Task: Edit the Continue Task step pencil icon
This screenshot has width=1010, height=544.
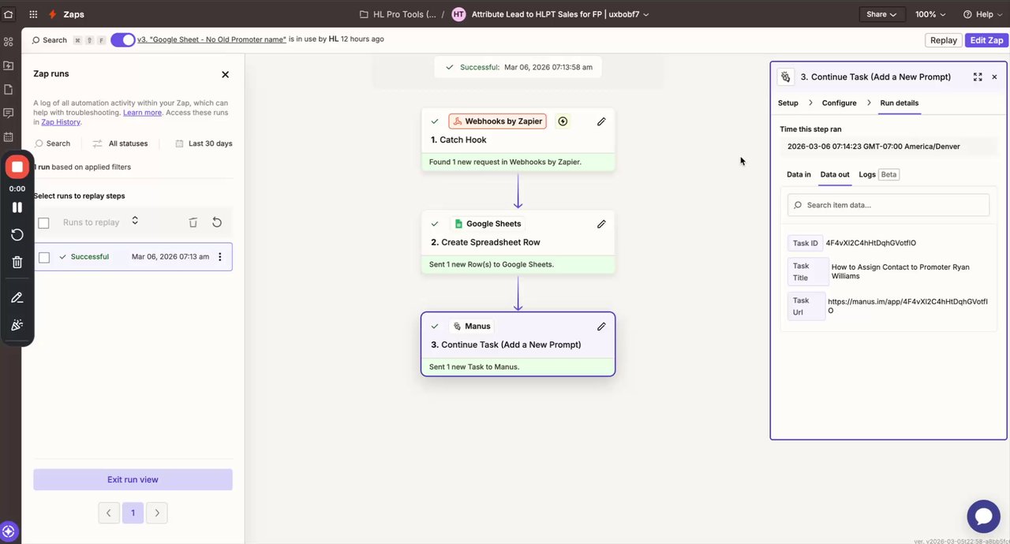Action: [x=601, y=326]
